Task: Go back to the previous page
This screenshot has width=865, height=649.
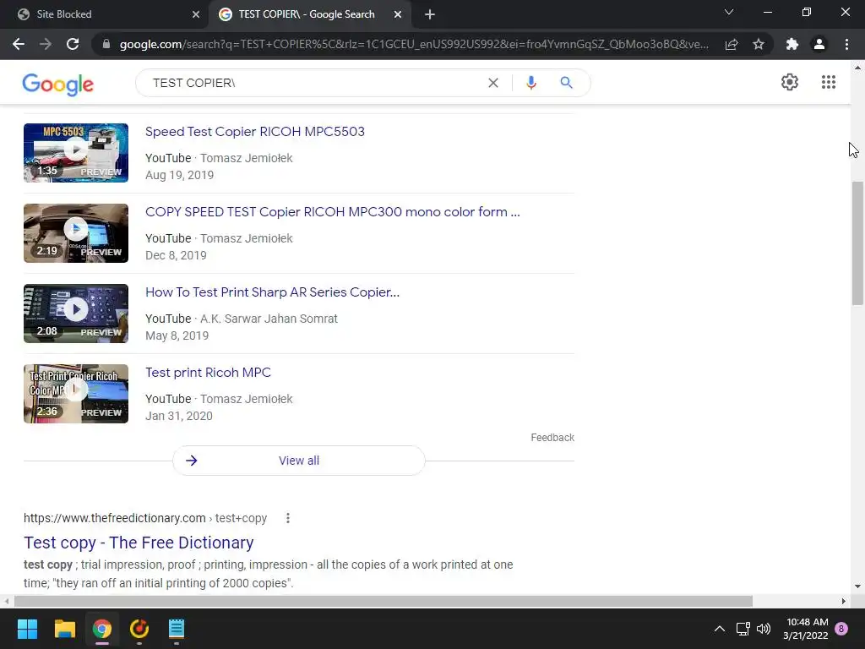Action: tap(19, 44)
